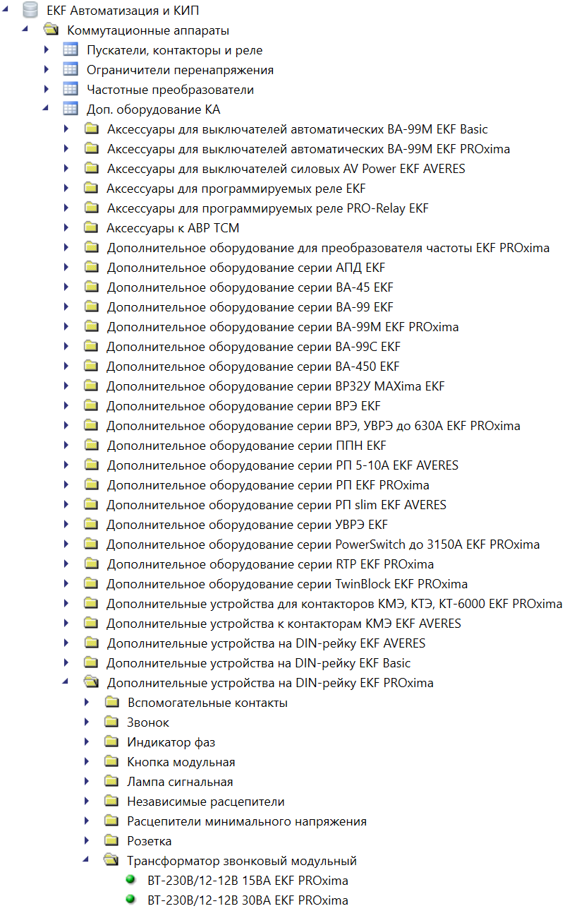Click the folder icon for серии ВР32У MAXima EKF
The width and height of the screenshot is (584, 911).
point(90,386)
